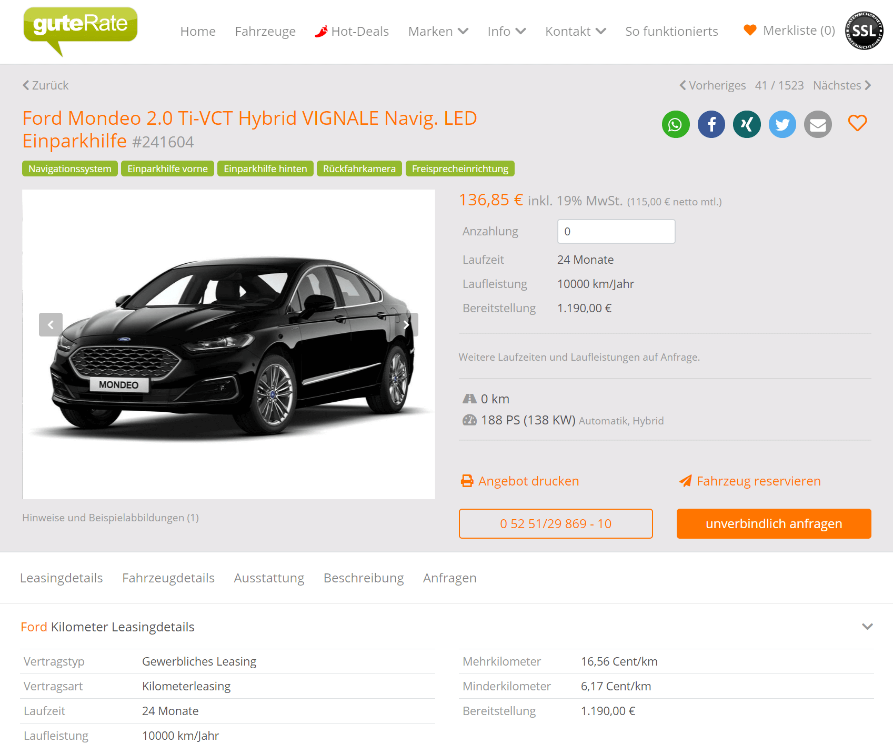Open Hinweise und Beispielabbildungen (1) note
This screenshot has height=753, width=893.
pyautogui.click(x=111, y=518)
